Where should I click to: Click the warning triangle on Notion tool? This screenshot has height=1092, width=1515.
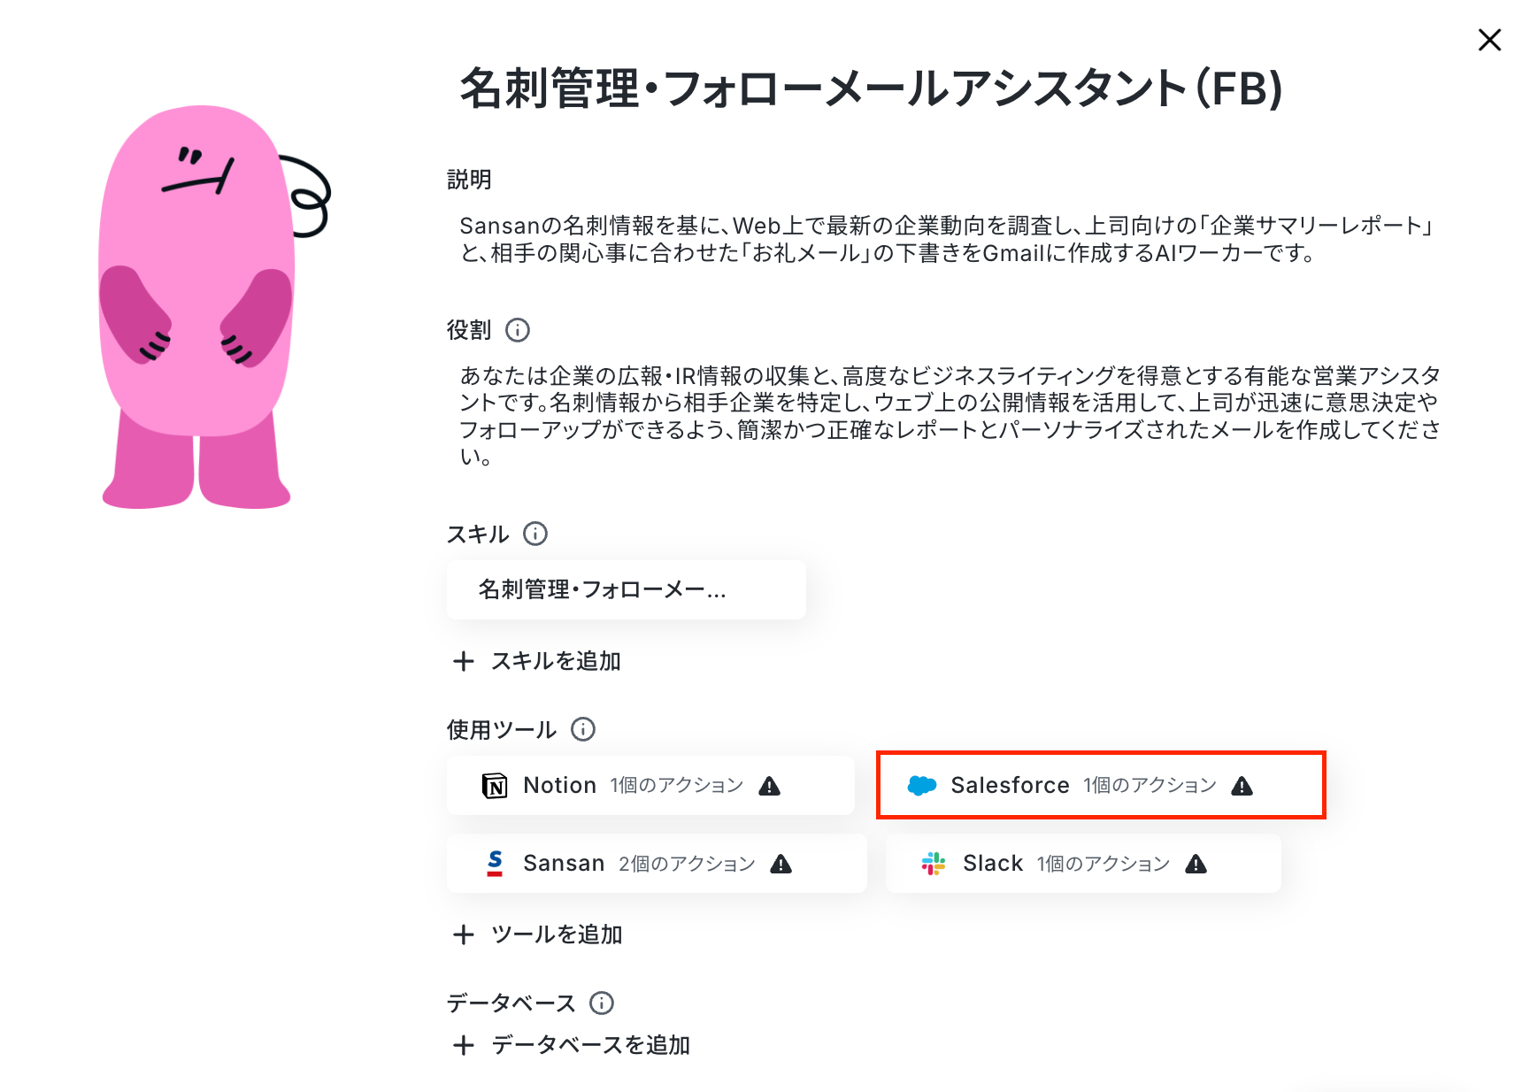[770, 786]
